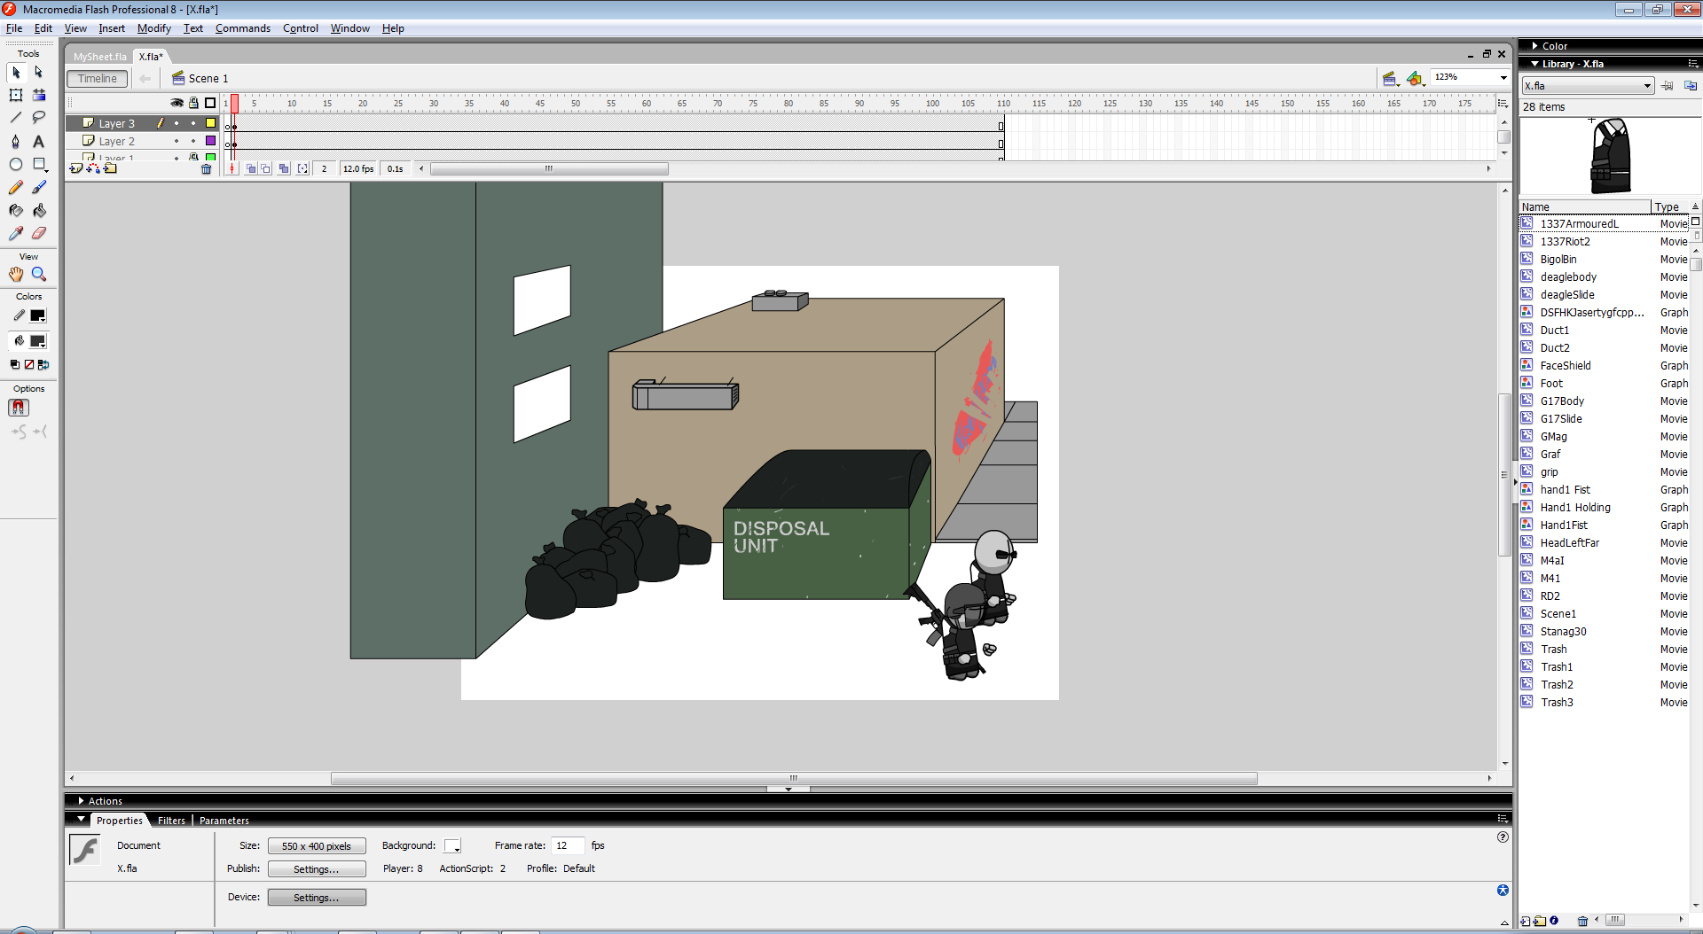Open the Modify menu

153,28
